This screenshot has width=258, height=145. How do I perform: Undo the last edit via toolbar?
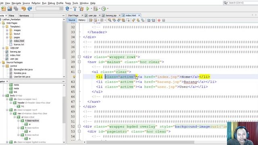24,9
